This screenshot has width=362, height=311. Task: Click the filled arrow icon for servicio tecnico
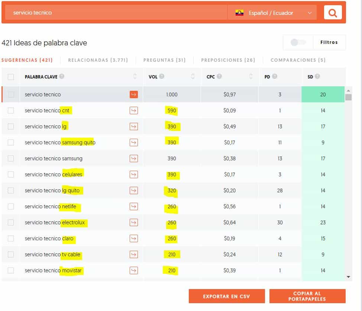point(134,94)
